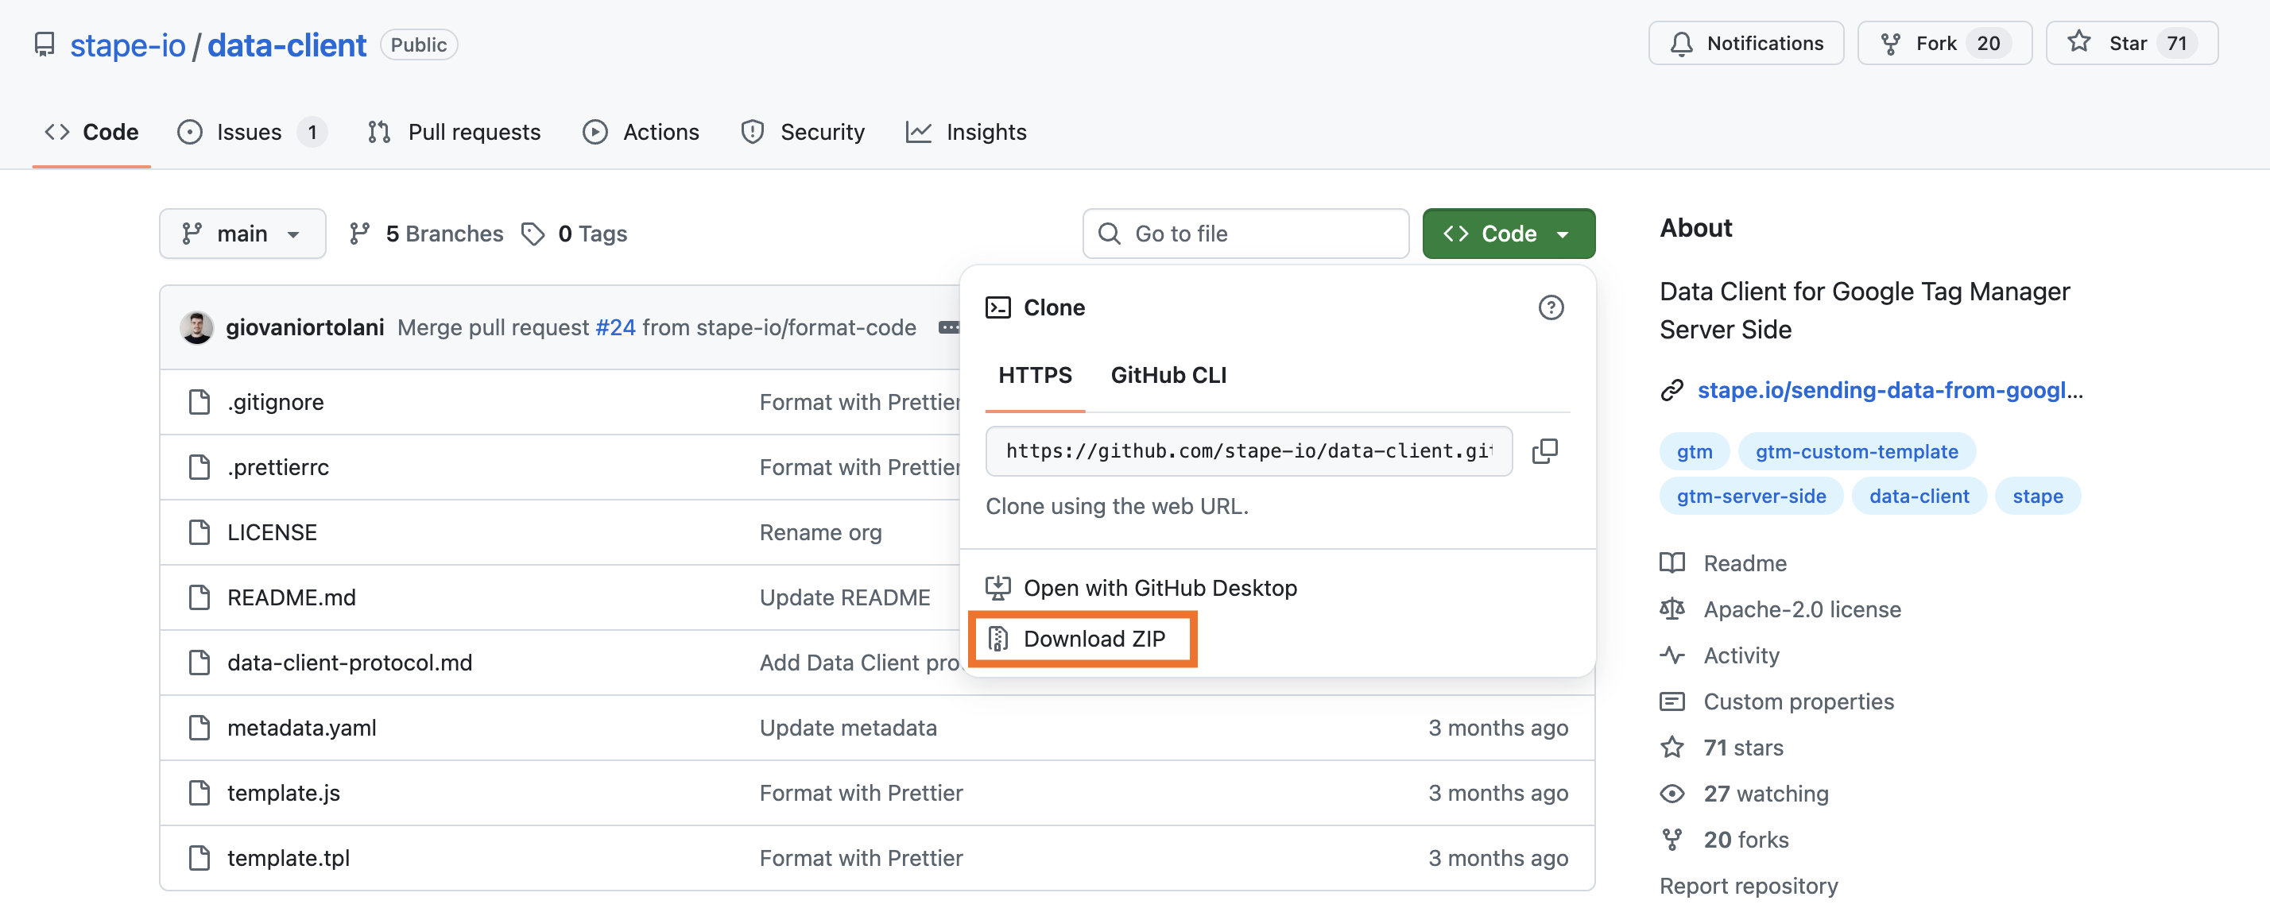Star the repository
2270x912 pixels.
pyautogui.click(x=2131, y=43)
